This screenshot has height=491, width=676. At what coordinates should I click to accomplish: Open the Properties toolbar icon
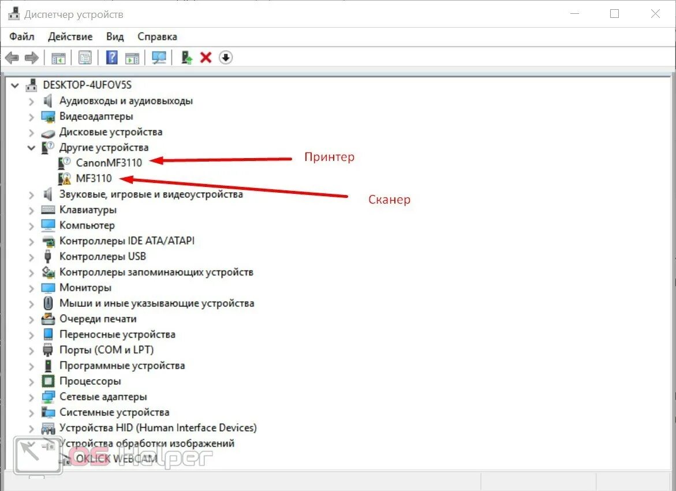pos(85,58)
